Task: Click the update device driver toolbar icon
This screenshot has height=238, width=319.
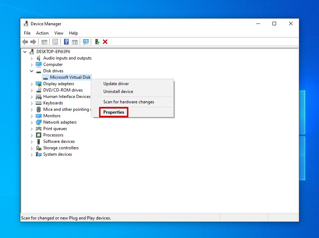Action: point(97,42)
